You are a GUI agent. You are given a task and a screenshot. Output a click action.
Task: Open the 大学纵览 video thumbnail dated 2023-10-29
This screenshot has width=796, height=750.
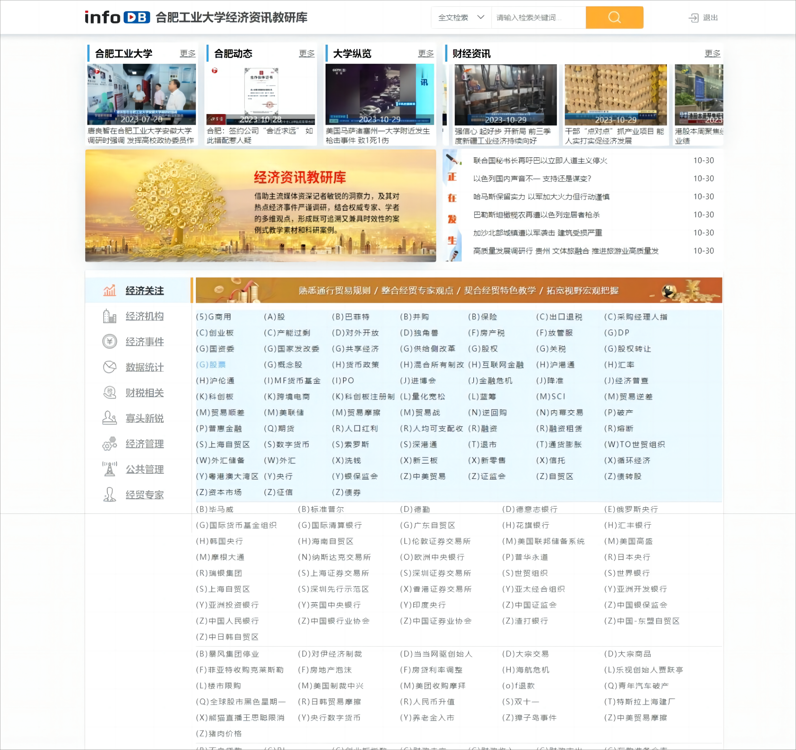tap(379, 95)
